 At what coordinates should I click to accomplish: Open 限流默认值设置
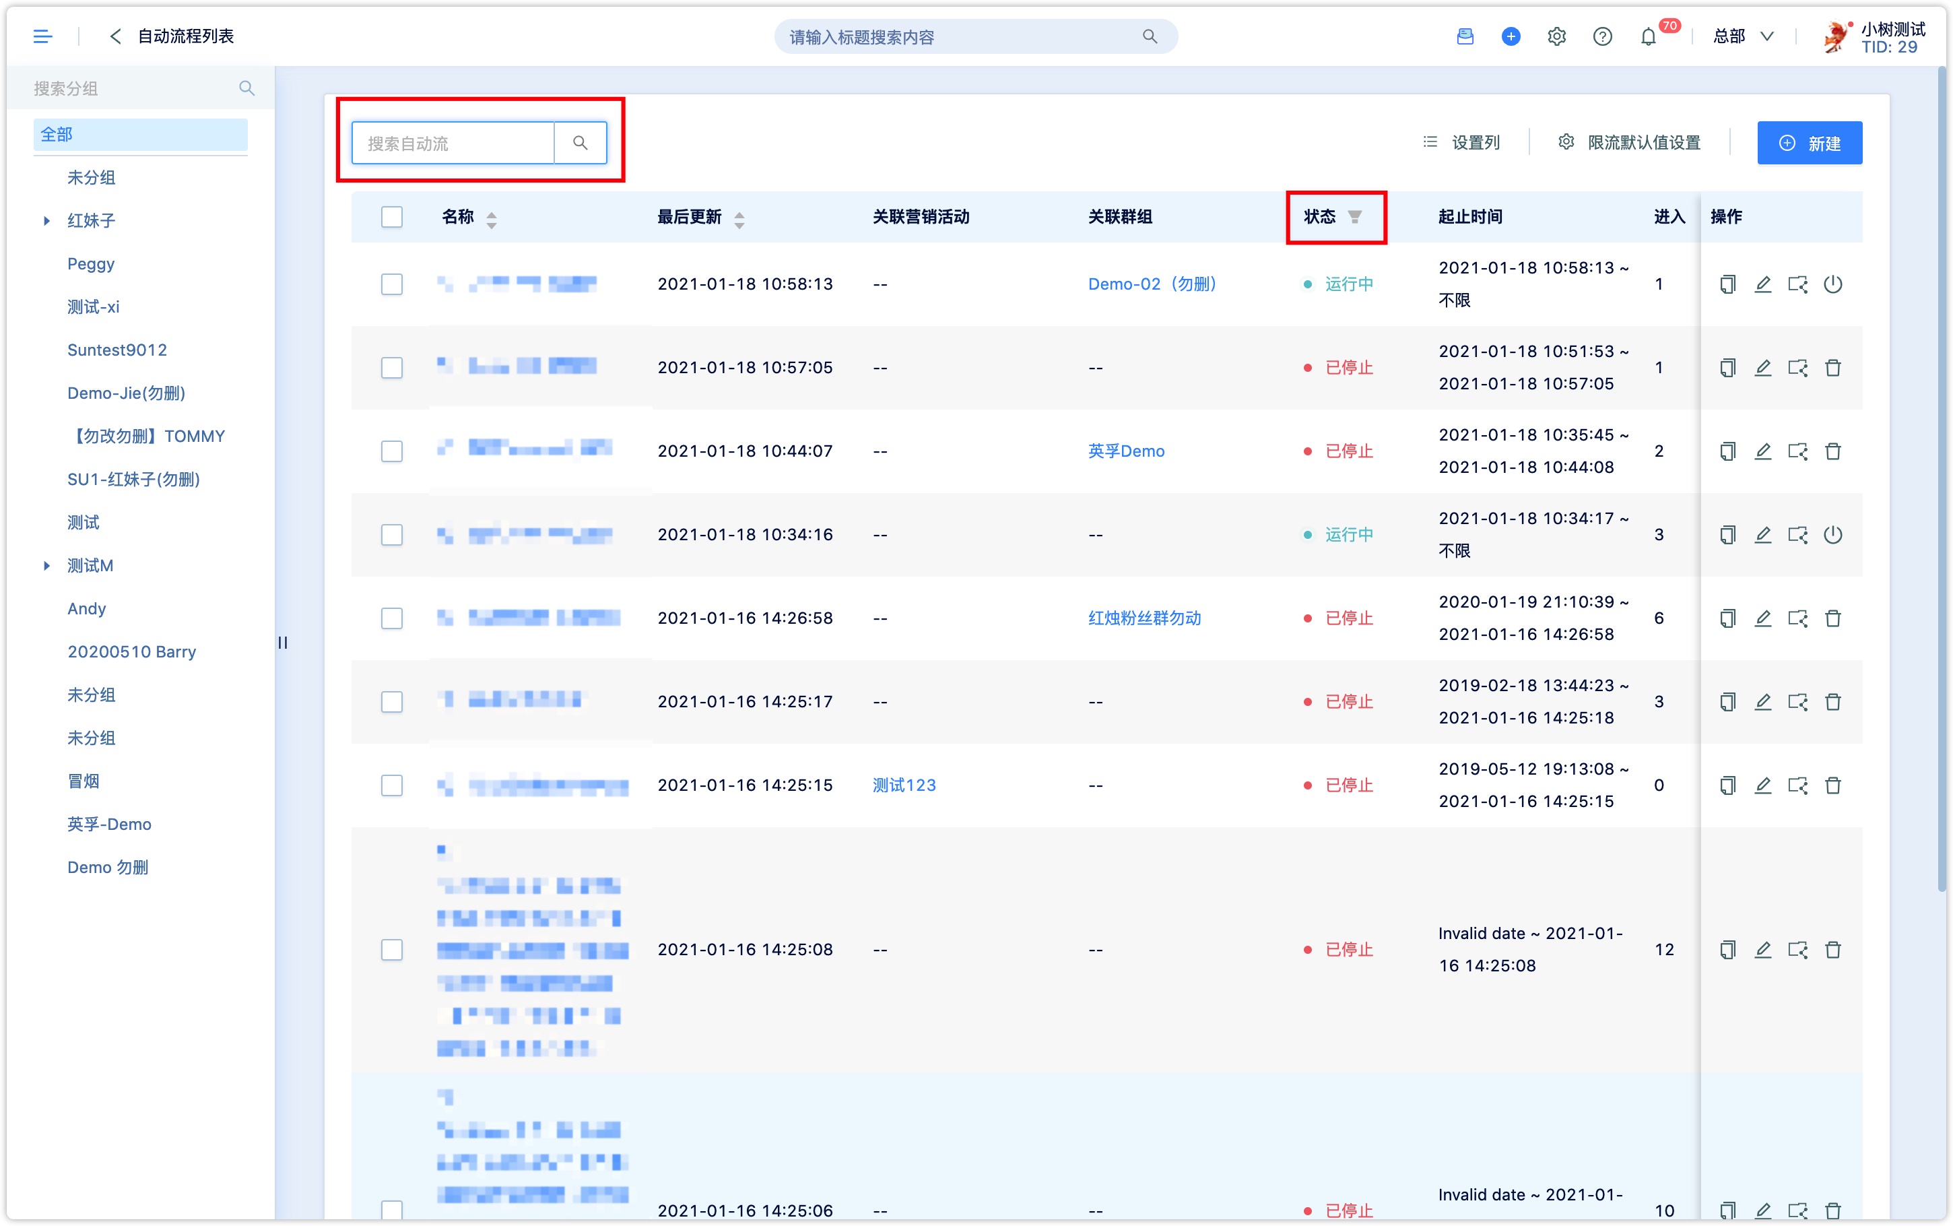pos(1629,143)
